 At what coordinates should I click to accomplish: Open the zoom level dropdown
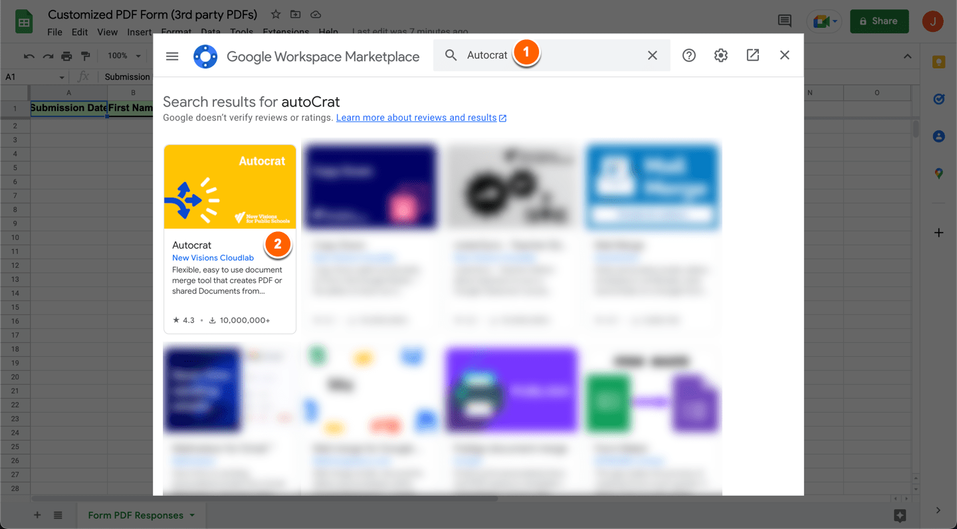pyautogui.click(x=125, y=56)
